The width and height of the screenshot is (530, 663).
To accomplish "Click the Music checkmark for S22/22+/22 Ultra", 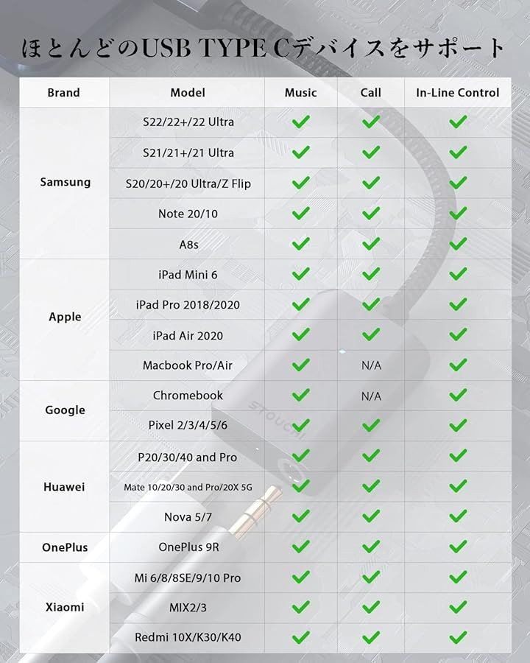I will [300, 122].
